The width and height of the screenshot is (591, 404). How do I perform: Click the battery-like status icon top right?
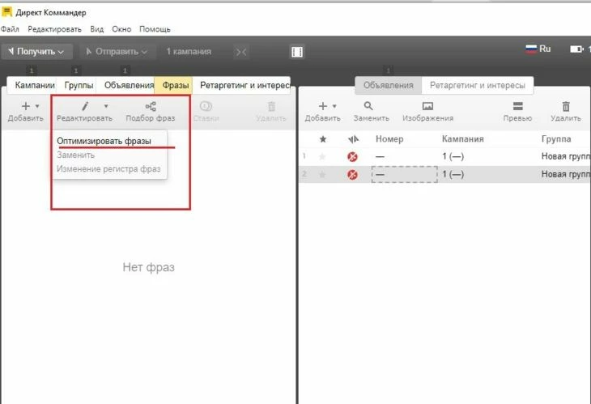[576, 49]
